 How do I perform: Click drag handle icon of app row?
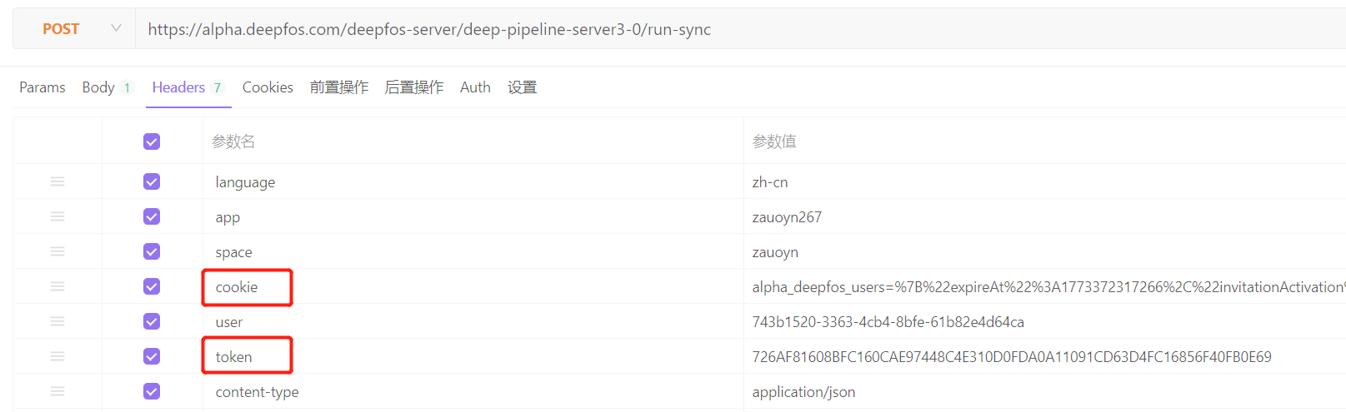(58, 216)
